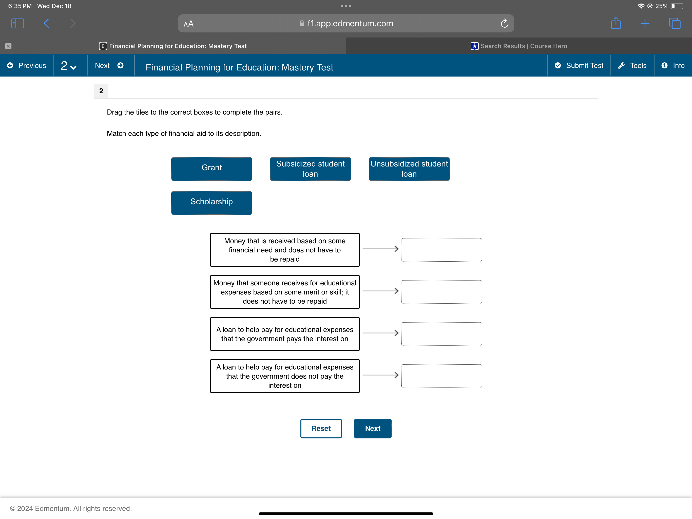
Task: Switch to Course Hero Search Results tab
Action: click(519, 46)
